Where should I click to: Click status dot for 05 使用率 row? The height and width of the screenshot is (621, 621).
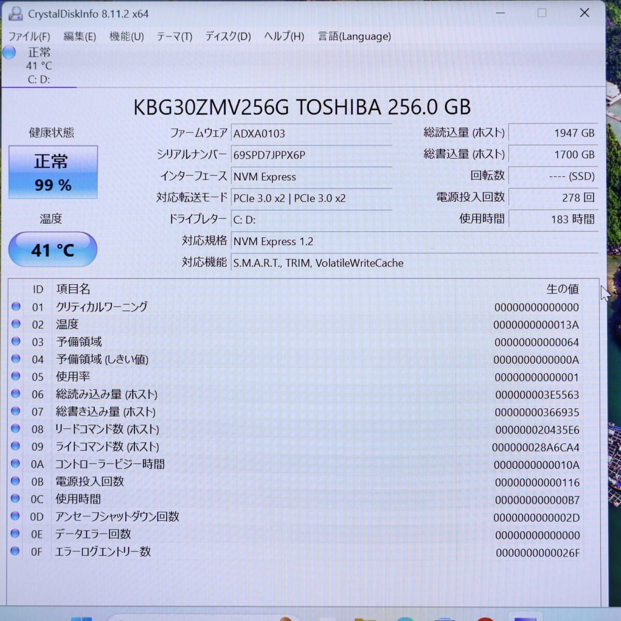point(16,376)
